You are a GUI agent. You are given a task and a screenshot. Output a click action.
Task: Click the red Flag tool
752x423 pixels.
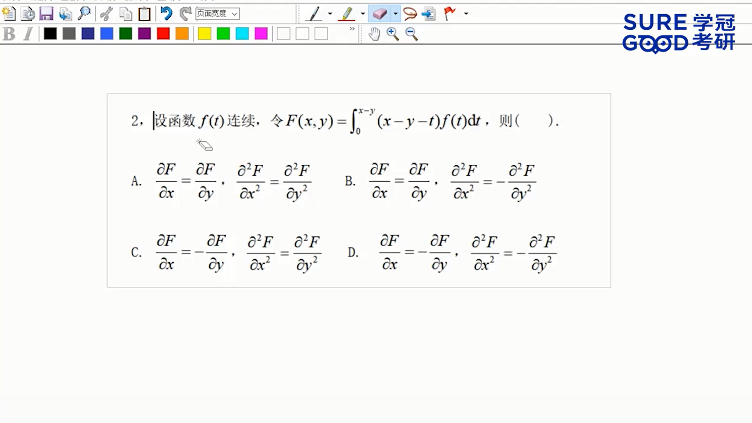coord(449,14)
